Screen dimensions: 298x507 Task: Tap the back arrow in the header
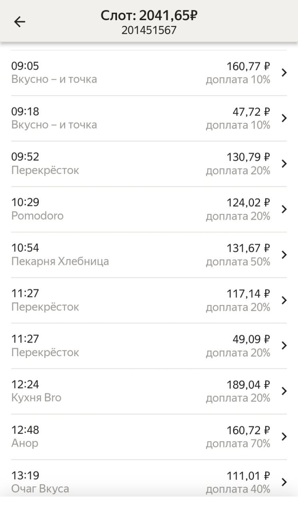pos(19,22)
